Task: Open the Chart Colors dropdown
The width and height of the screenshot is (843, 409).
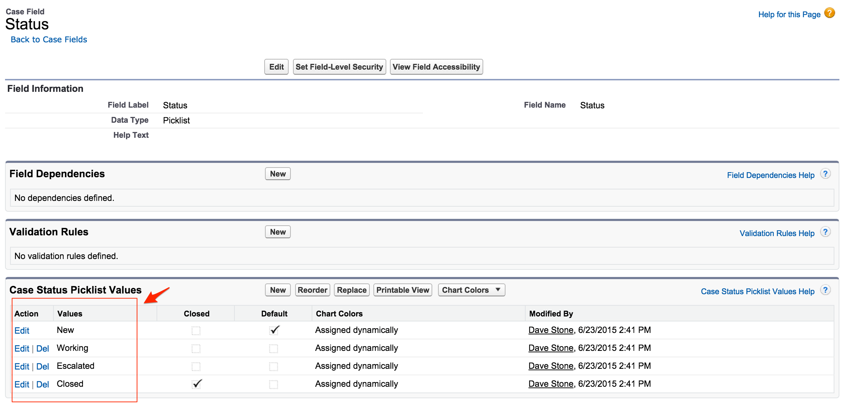Action: [x=471, y=290]
